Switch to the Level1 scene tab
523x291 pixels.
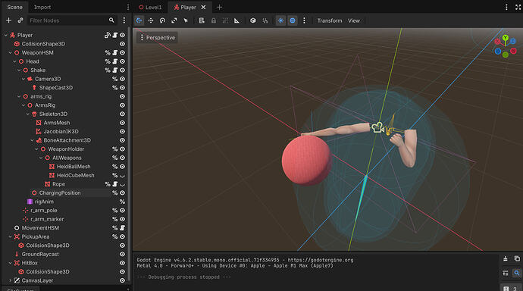(x=150, y=7)
